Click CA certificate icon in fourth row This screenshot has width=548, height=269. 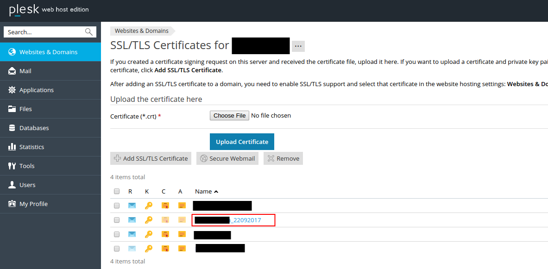point(182,249)
